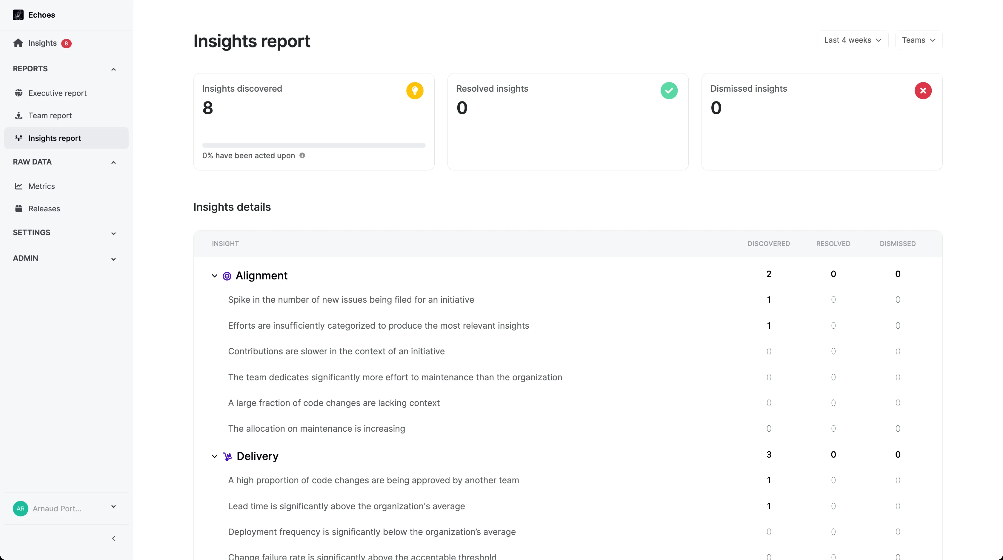Select 'A large fraction of code changes' row
Viewport: 1003px width, 560px height.
click(x=568, y=403)
